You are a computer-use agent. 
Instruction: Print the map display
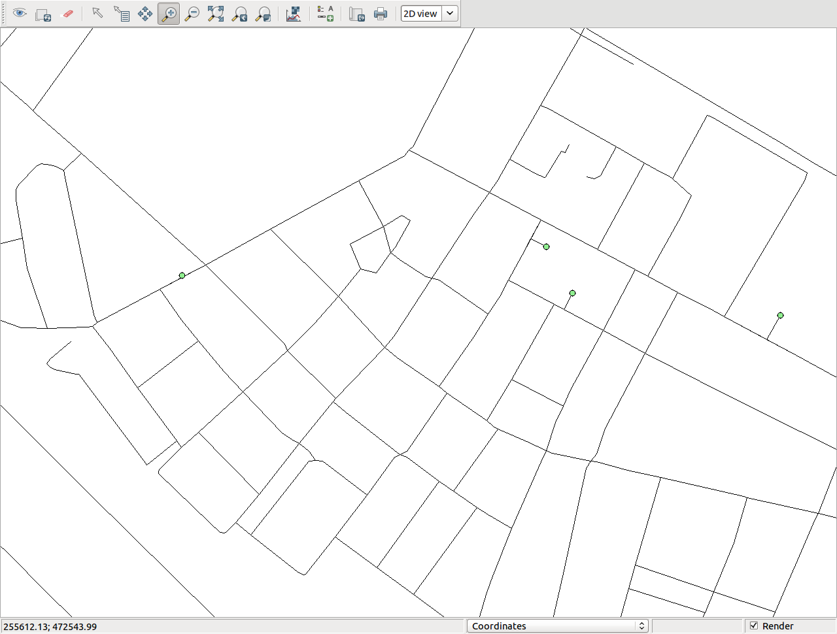click(381, 14)
